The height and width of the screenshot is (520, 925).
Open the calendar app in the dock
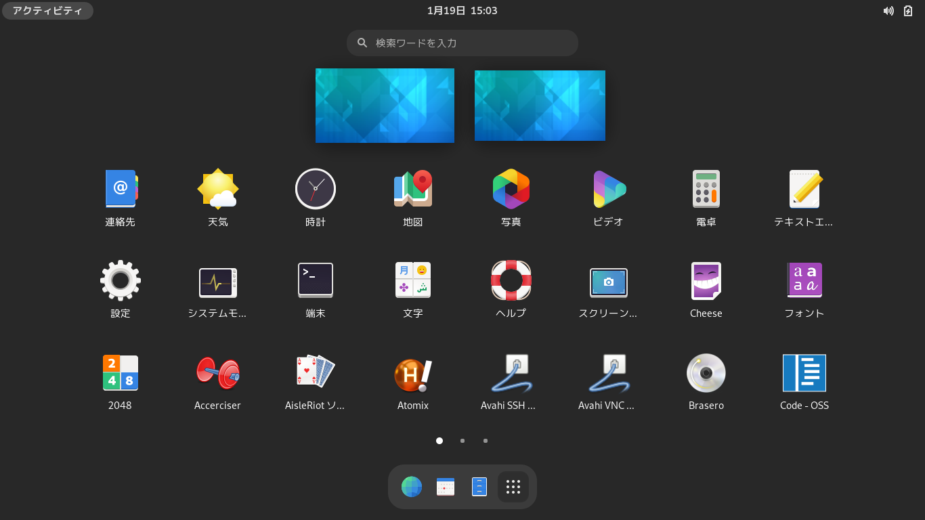[446, 487]
